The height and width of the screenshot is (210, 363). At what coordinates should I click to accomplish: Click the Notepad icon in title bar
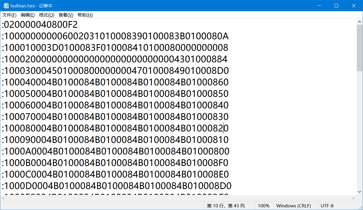(x=6, y=6)
